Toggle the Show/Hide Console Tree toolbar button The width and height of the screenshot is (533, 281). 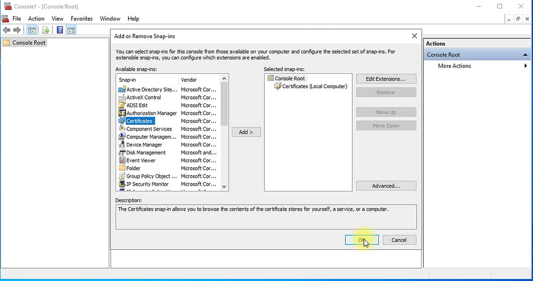pyautogui.click(x=32, y=30)
